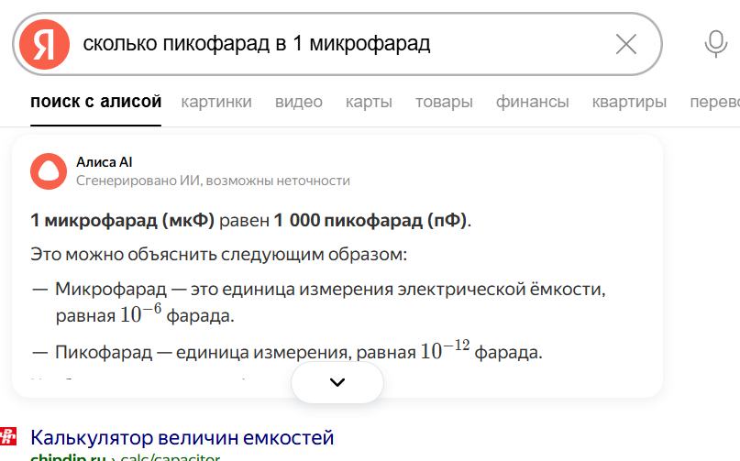Clear the search query with X
Image resolution: width=740 pixels, height=461 pixels.
[625, 44]
